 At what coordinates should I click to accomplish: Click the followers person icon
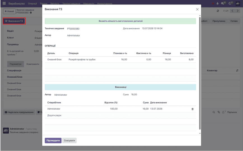[x=223, y=112]
